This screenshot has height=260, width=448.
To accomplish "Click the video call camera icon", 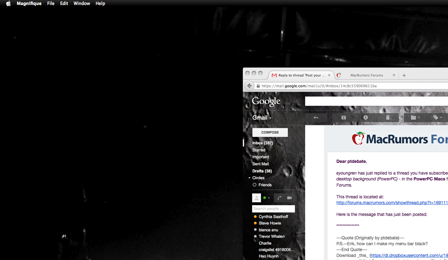I will pyautogui.click(x=289, y=198).
